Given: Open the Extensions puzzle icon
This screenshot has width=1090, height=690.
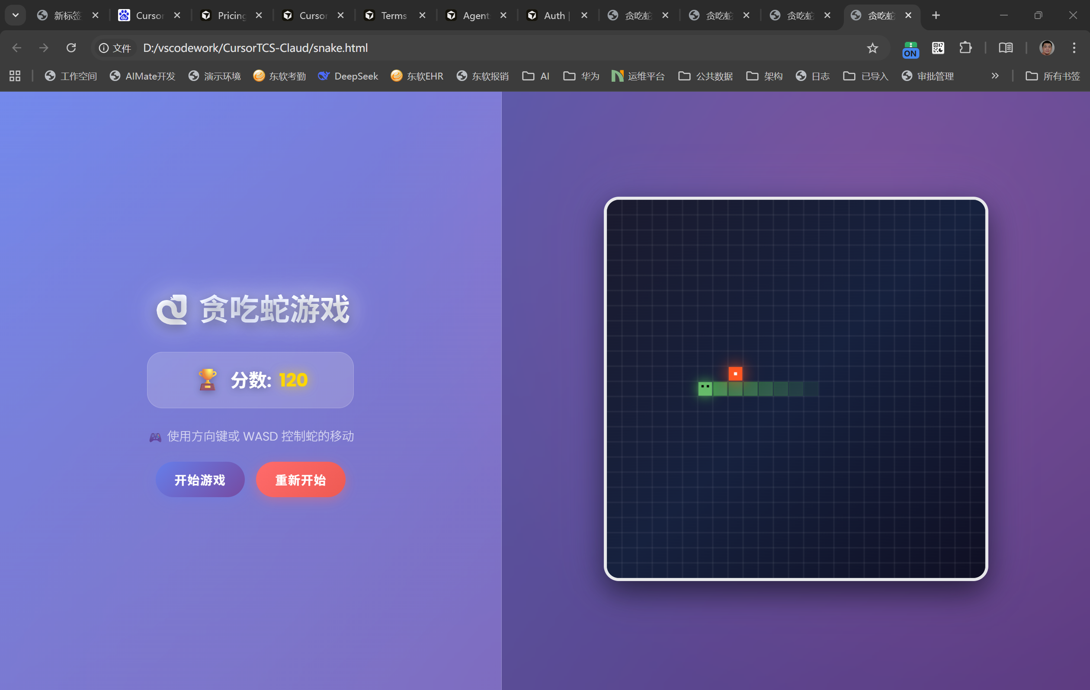Looking at the screenshot, I should (965, 48).
